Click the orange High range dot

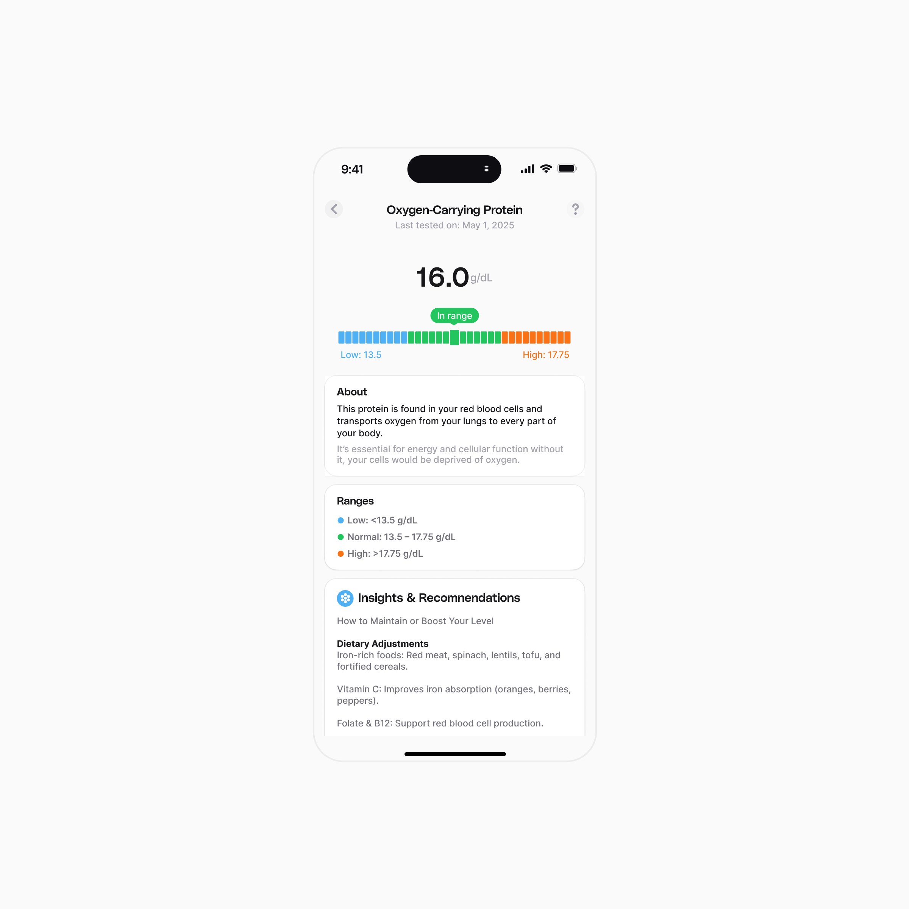340,554
